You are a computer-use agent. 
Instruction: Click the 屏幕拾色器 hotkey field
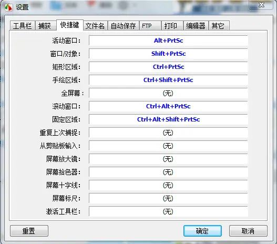168,172
